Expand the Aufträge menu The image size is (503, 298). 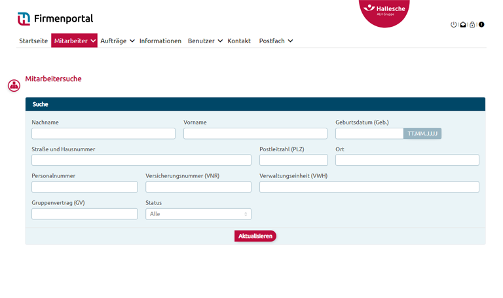[x=117, y=41]
